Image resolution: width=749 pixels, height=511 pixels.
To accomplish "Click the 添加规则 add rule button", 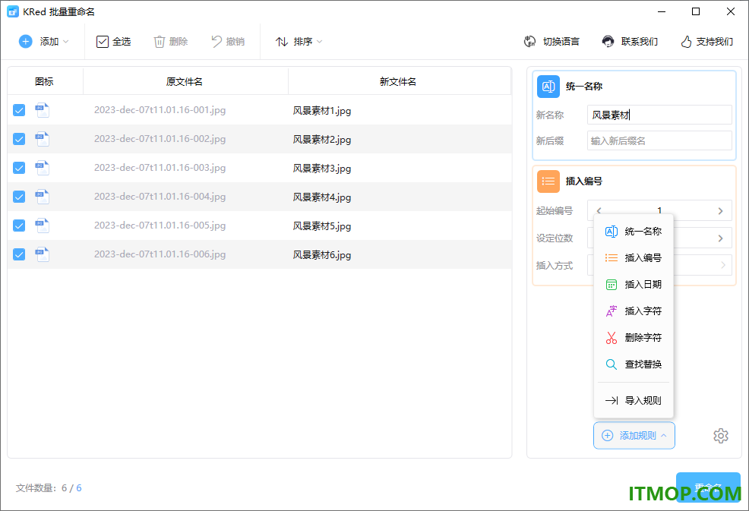I will [634, 436].
